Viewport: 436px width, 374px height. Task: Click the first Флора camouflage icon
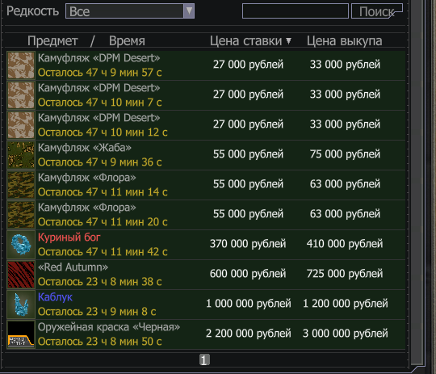click(x=21, y=185)
